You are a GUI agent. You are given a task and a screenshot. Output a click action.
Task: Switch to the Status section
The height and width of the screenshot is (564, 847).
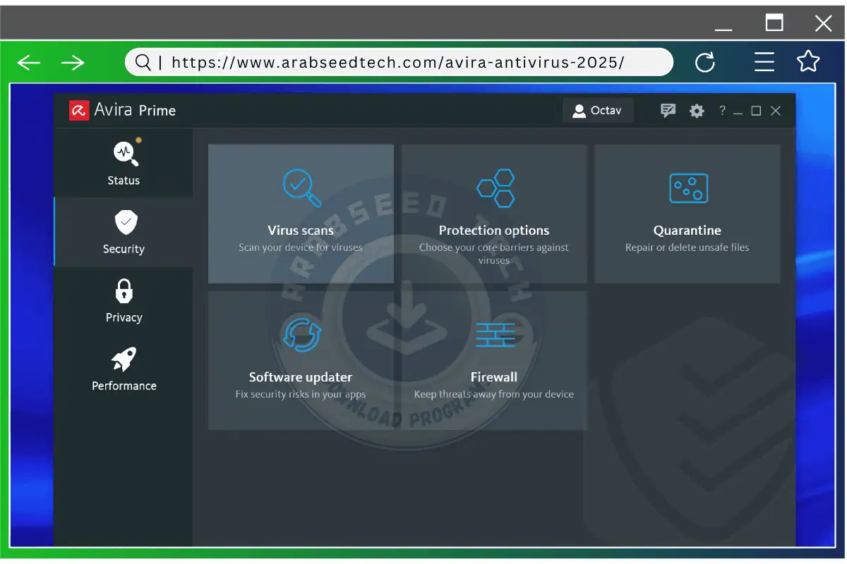[124, 164]
